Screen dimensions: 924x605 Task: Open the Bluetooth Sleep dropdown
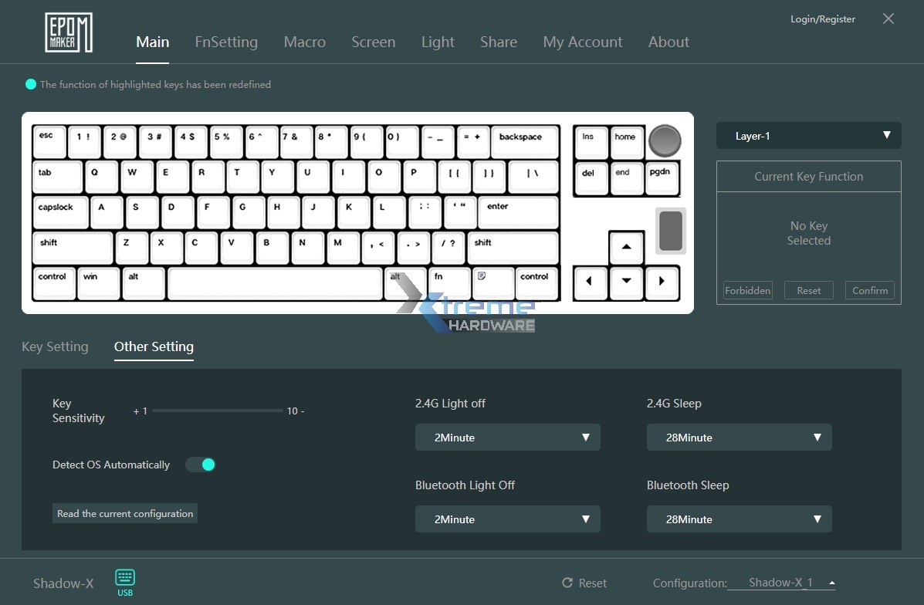coord(739,519)
